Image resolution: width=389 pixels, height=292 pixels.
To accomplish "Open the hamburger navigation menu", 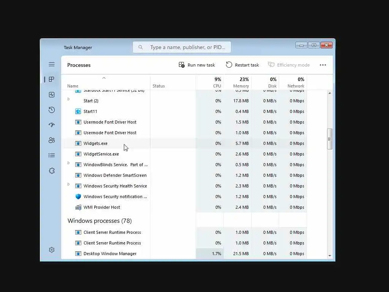I will (52, 64).
